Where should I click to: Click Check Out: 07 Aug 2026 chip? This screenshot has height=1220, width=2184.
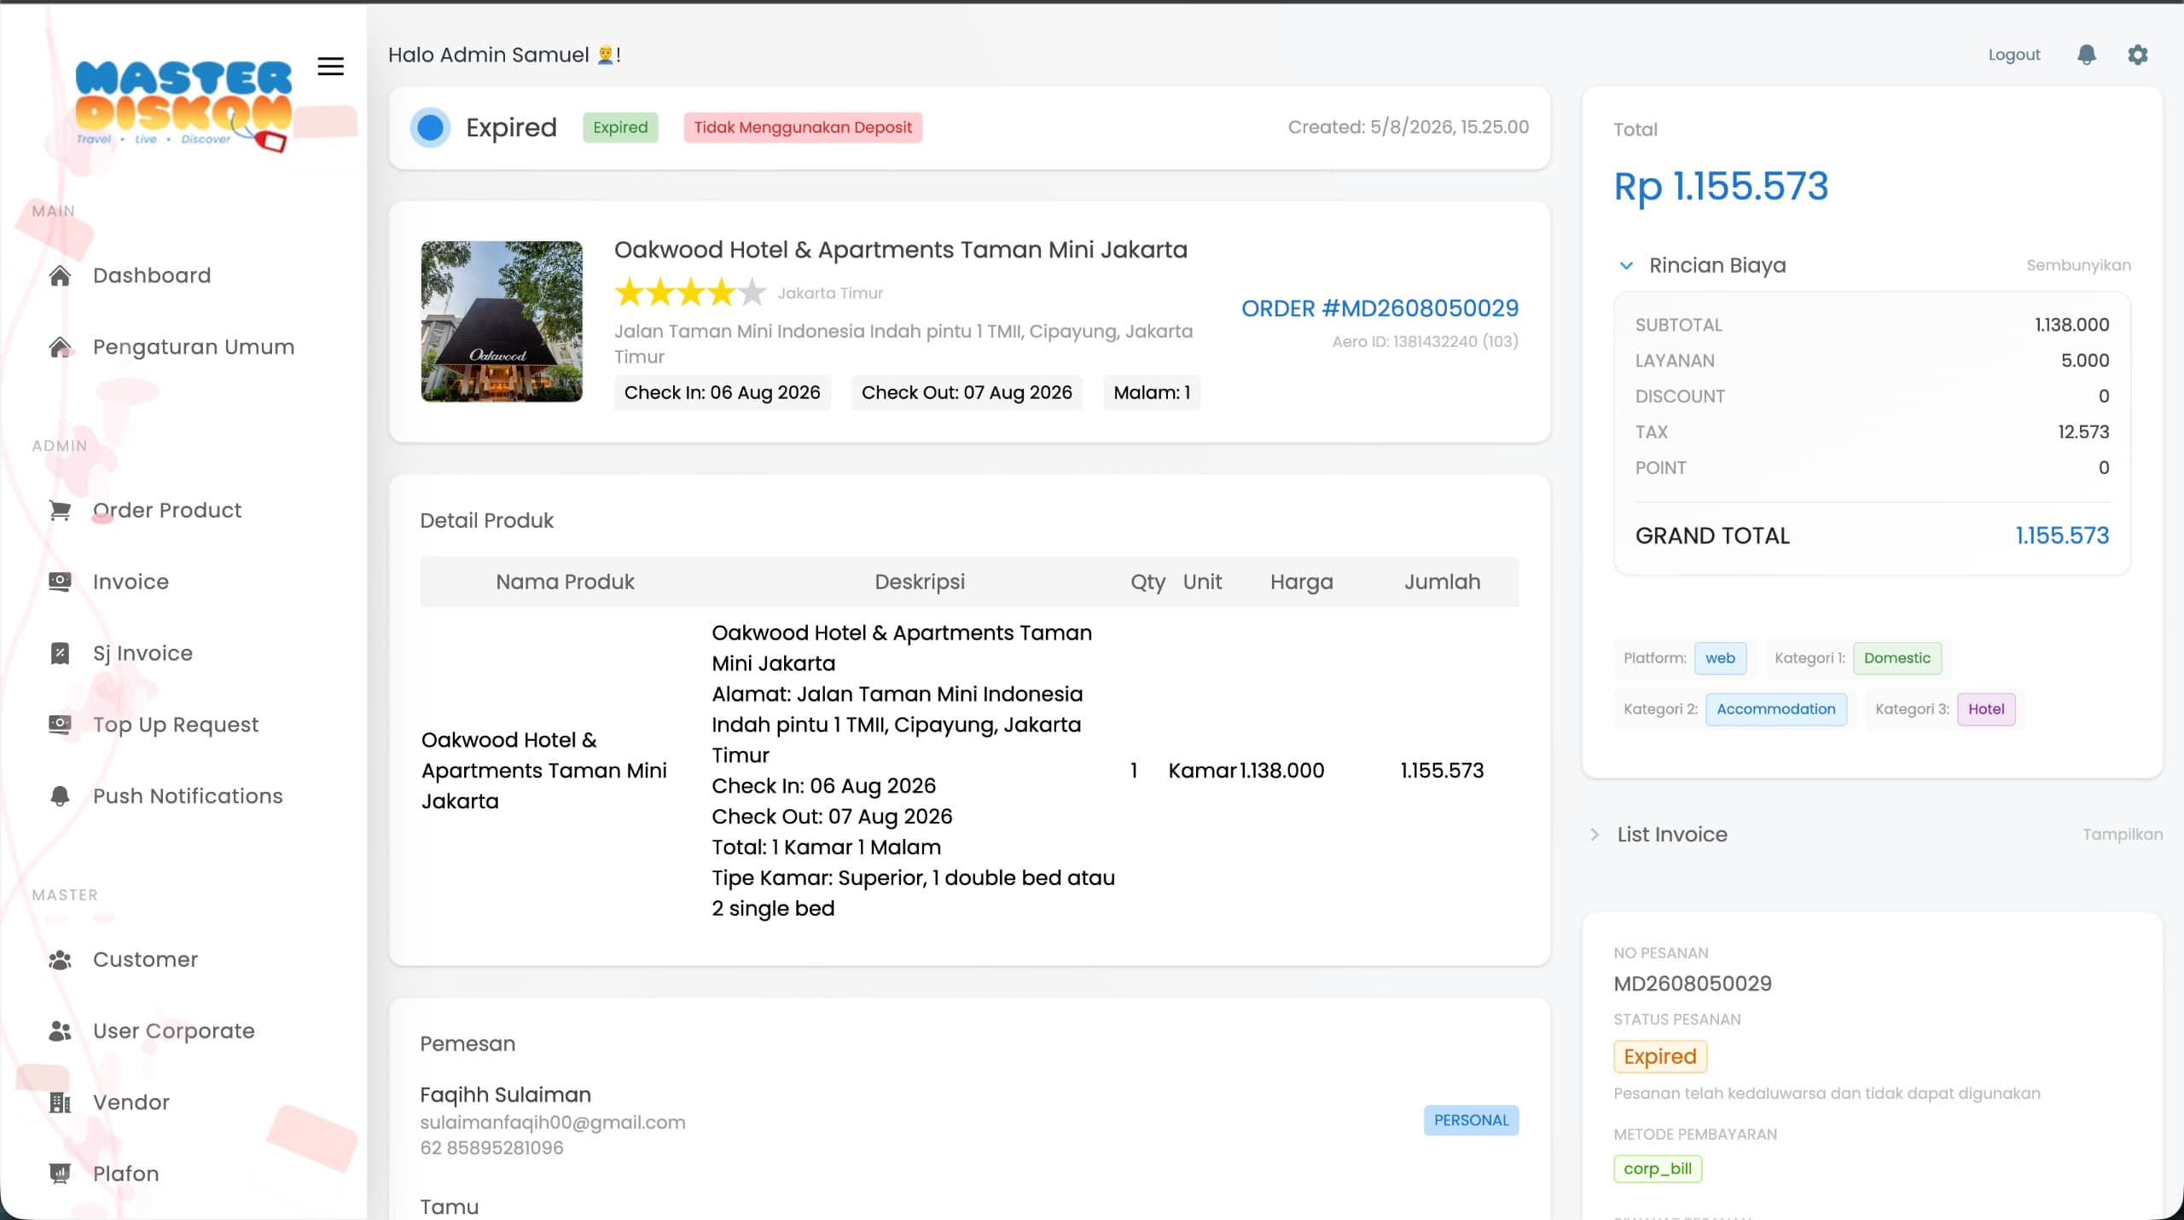(x=967, y=393)
